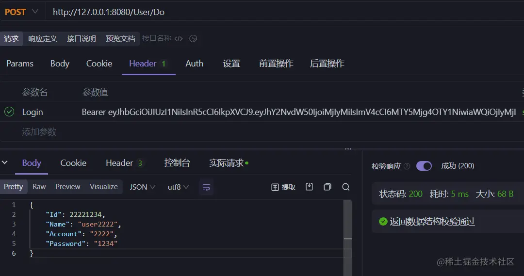The image size is (524, 276).
Task: Click the "Id": 22221234 line
Action: [75, 214]
